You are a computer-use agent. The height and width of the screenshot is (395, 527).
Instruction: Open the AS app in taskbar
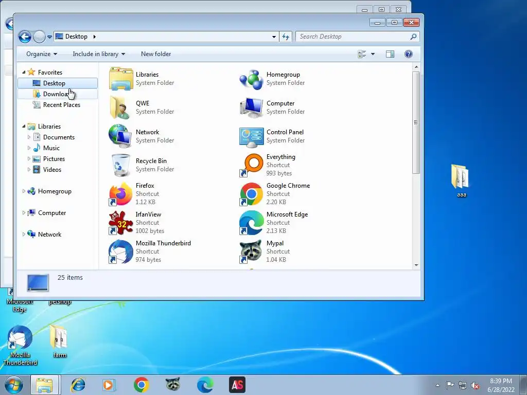point(237,385)
